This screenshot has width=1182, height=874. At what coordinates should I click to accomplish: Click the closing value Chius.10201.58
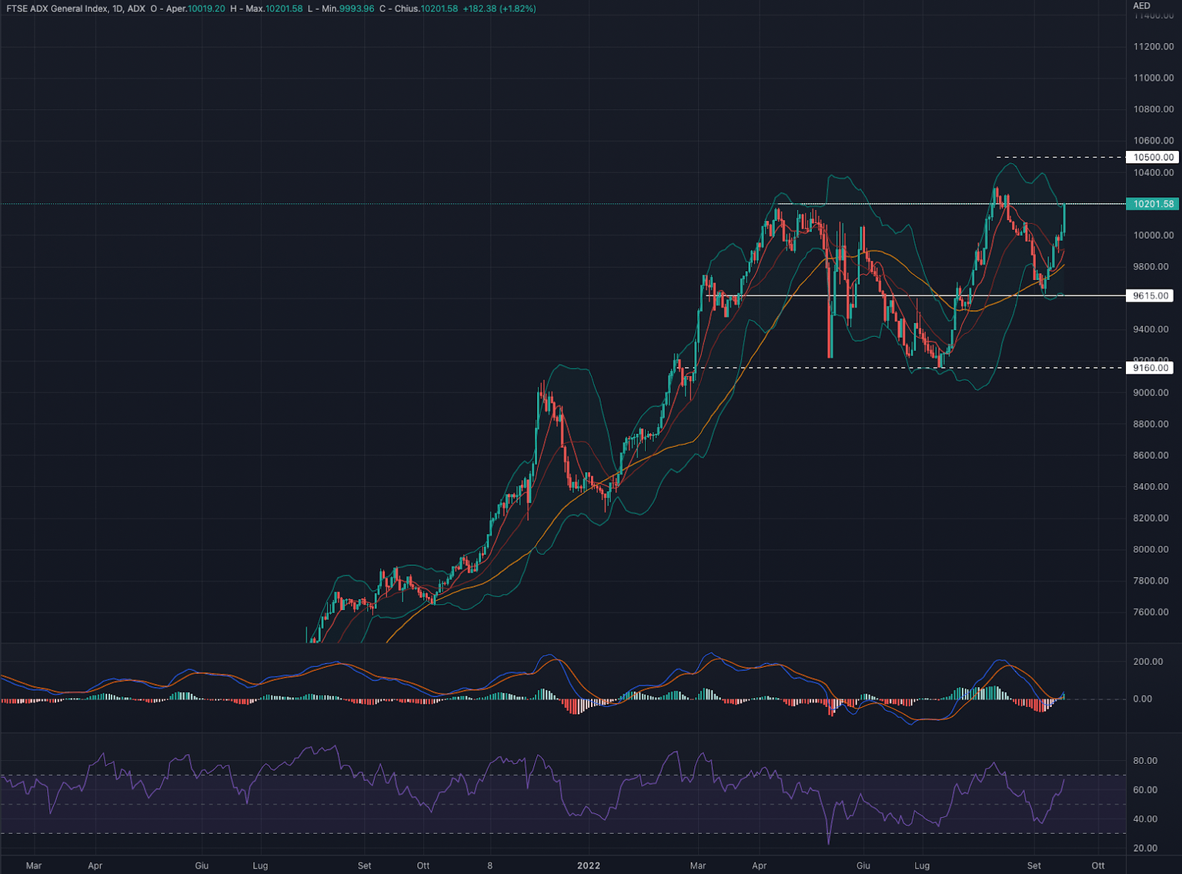pyautogui.click(x=426, y=8)
